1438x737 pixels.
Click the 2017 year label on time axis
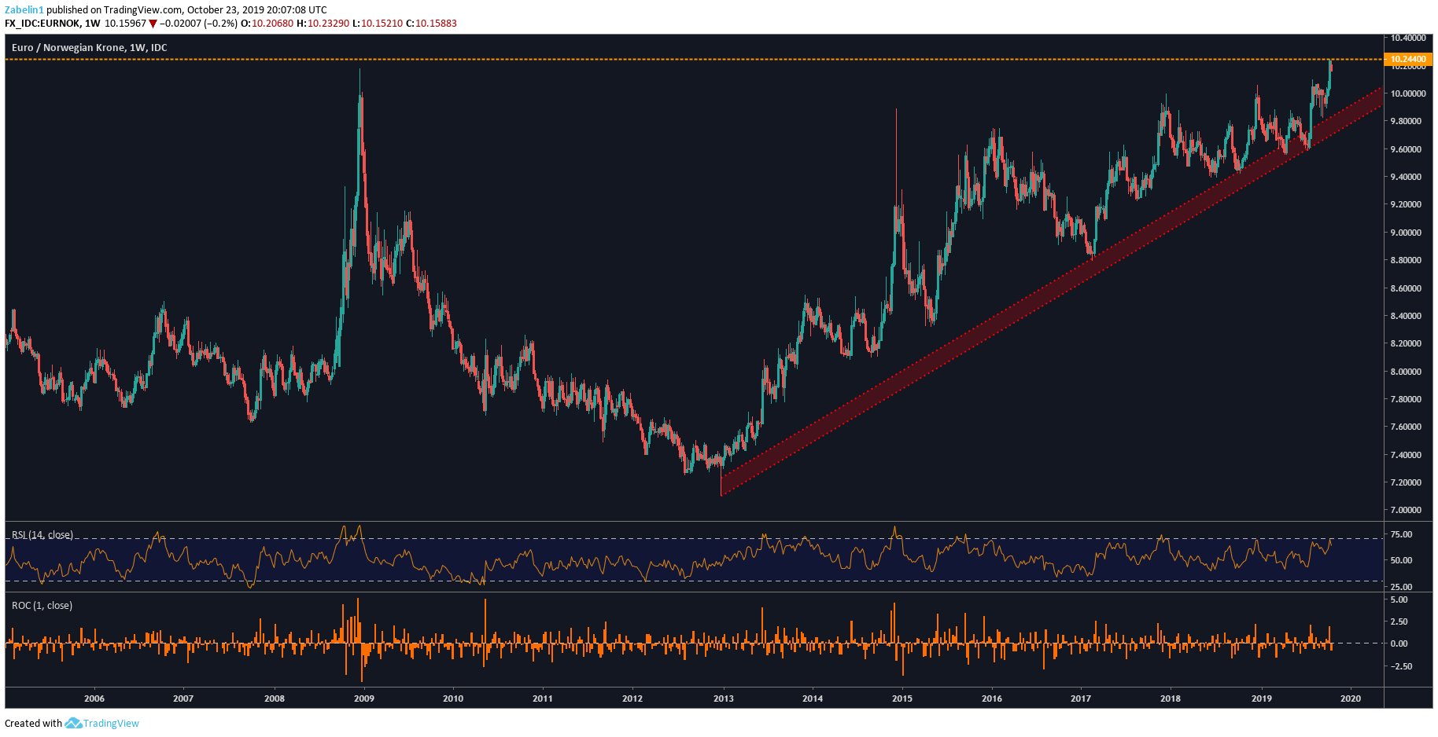click(1081, 698)
